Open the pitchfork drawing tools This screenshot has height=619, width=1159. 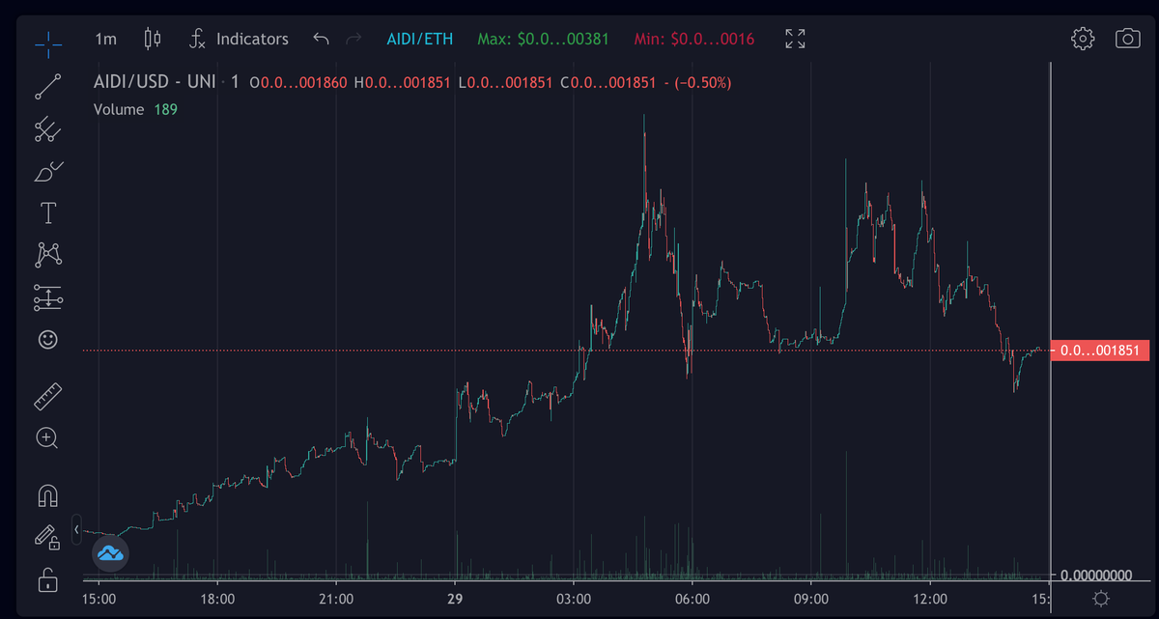click(47, 129)
